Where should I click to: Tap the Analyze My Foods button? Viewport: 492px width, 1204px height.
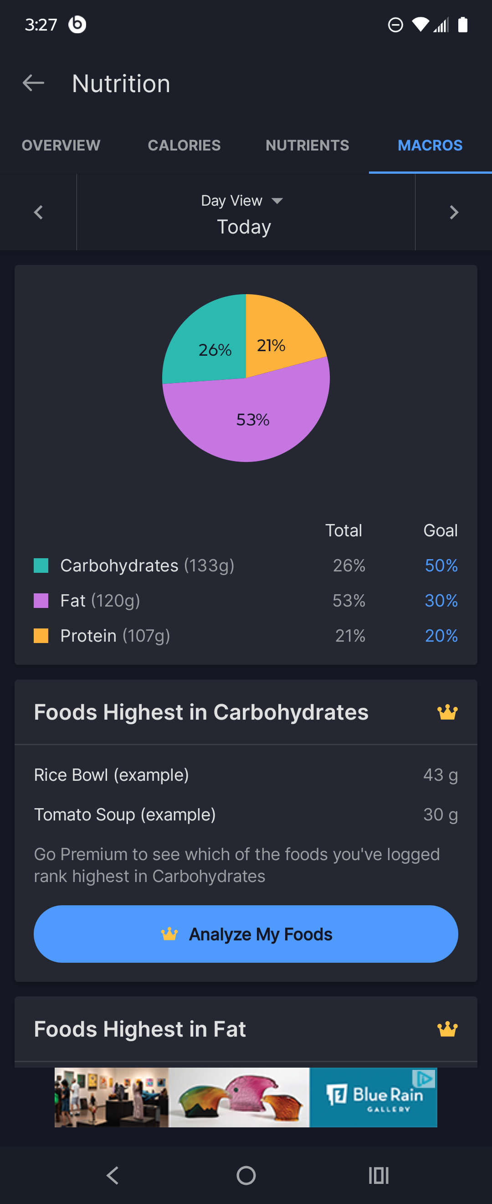[x=246, y=934]
